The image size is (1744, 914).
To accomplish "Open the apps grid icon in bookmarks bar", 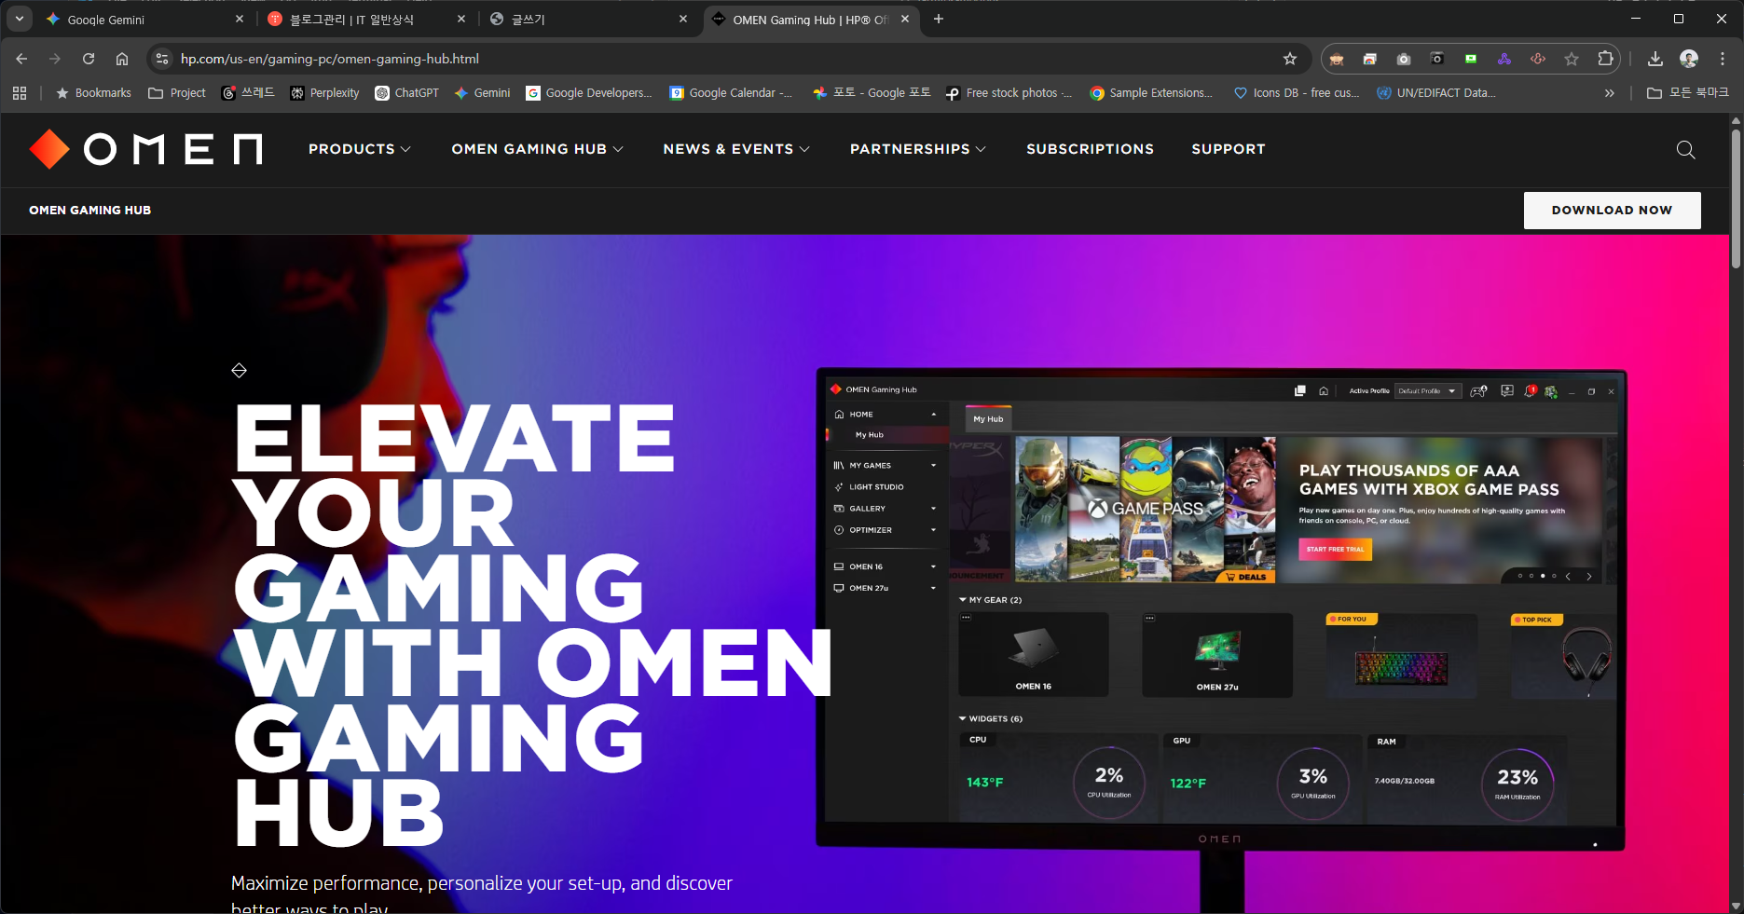I will point(20,93).
